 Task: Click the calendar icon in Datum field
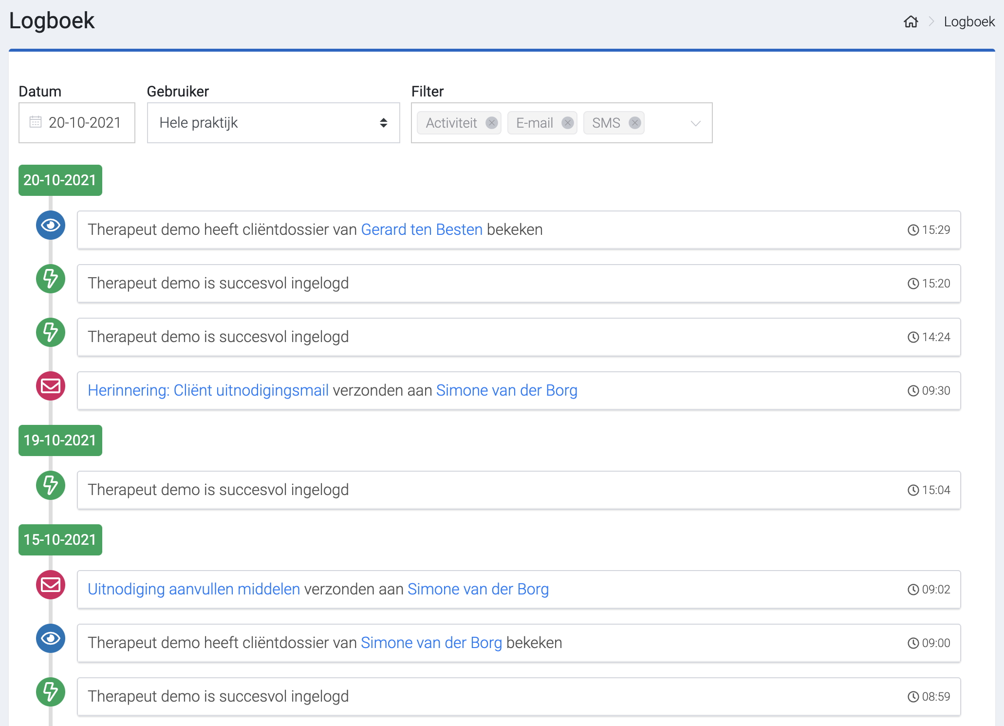36,122
